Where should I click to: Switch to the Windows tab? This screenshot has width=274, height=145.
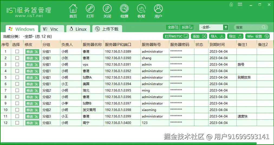coord(22,29)
